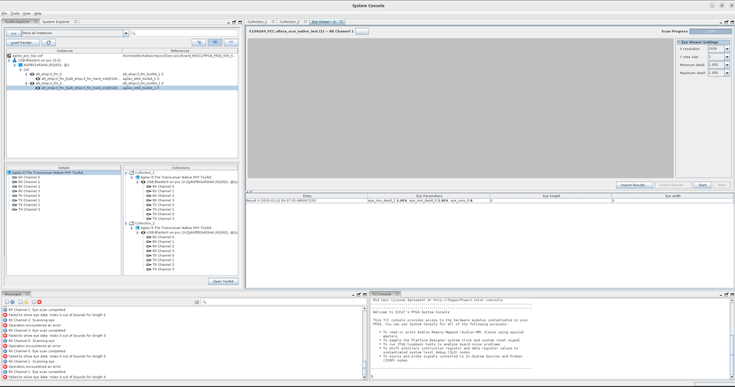Click the Scan Progress bar
The height and width of the screenshot is (387, 735).
coord(710,32)
